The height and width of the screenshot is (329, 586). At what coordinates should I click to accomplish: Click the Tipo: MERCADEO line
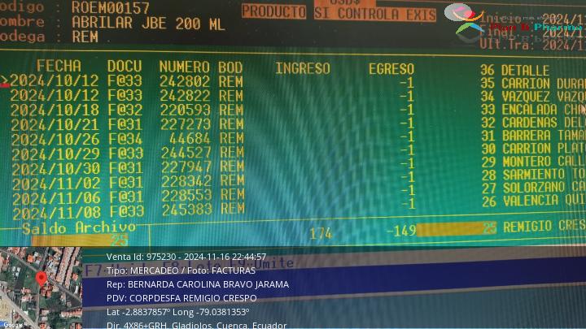(x=181, y=271)
